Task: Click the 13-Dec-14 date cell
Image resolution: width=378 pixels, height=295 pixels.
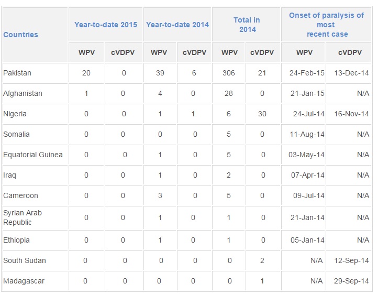Action: pyautogui.click(x=351, y=73)
